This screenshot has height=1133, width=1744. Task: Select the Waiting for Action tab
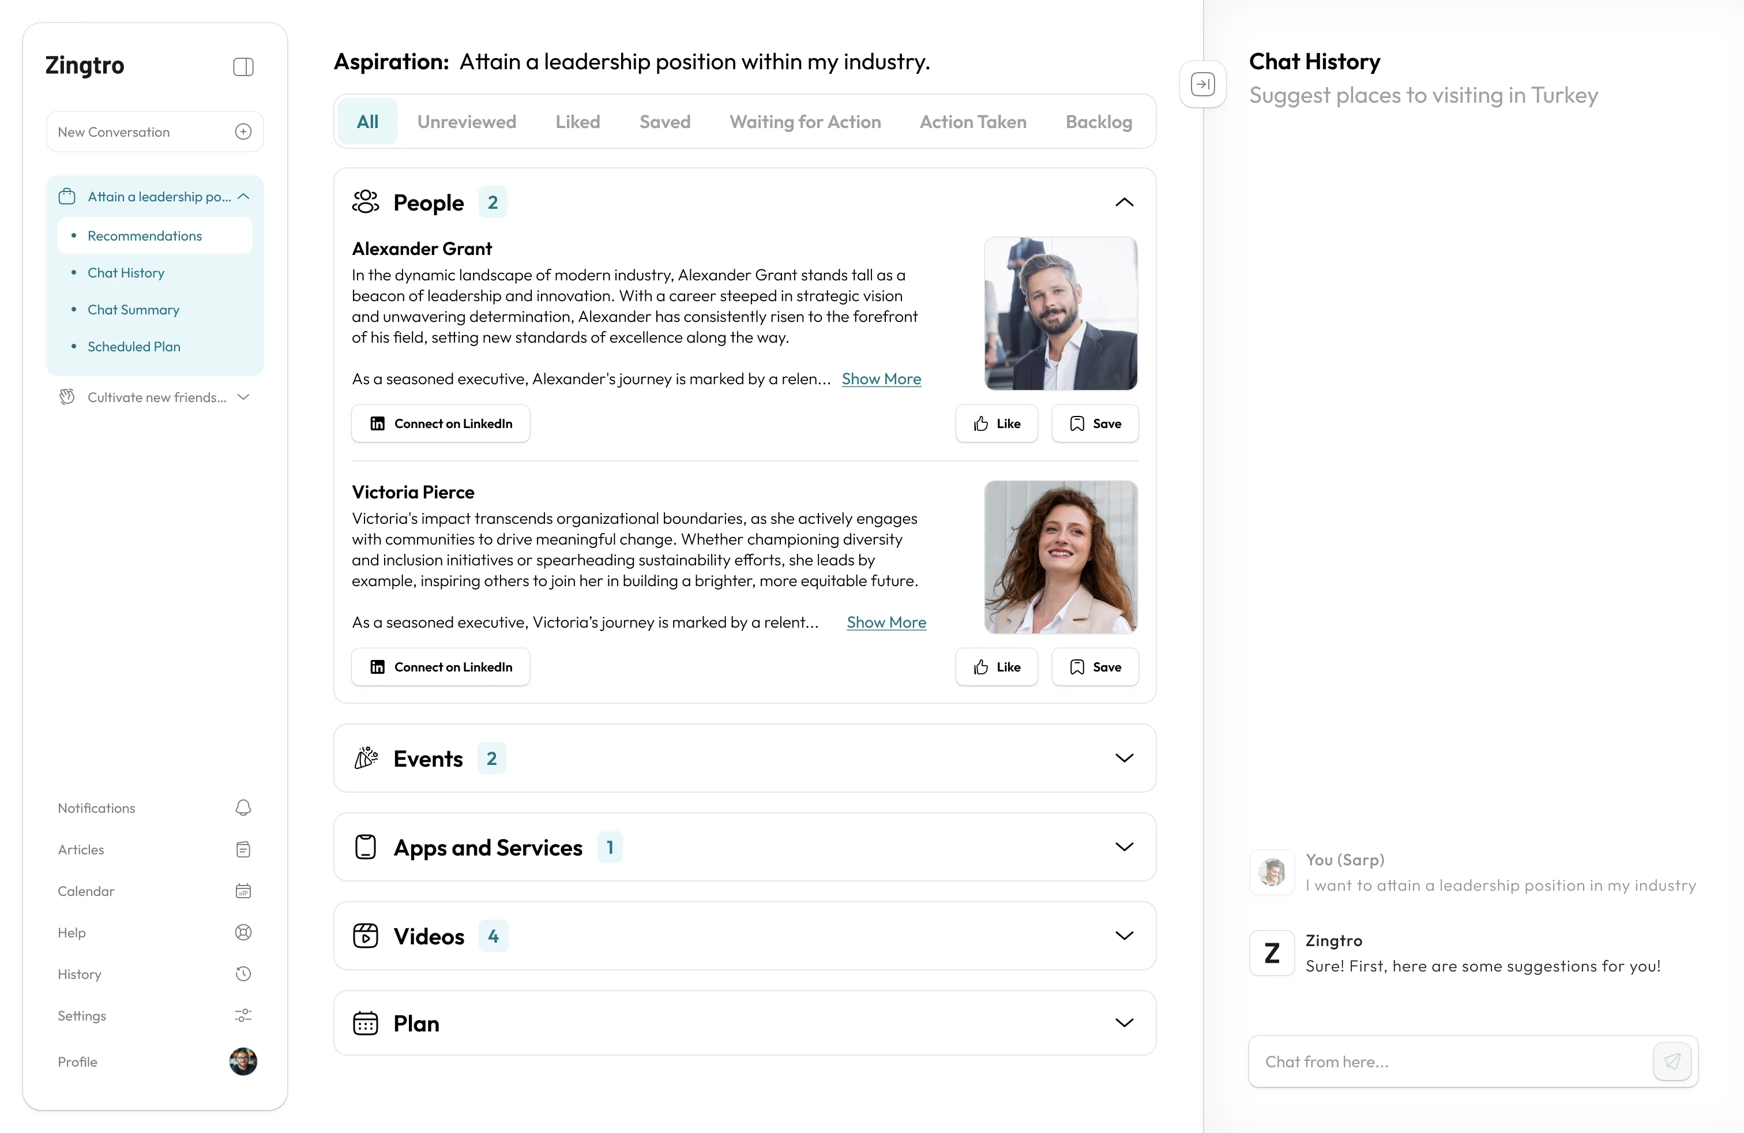click(805, 122)
